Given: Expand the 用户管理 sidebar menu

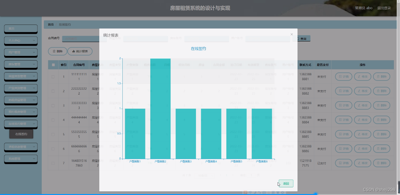Looking at the screenshot, I should [21, 53].
